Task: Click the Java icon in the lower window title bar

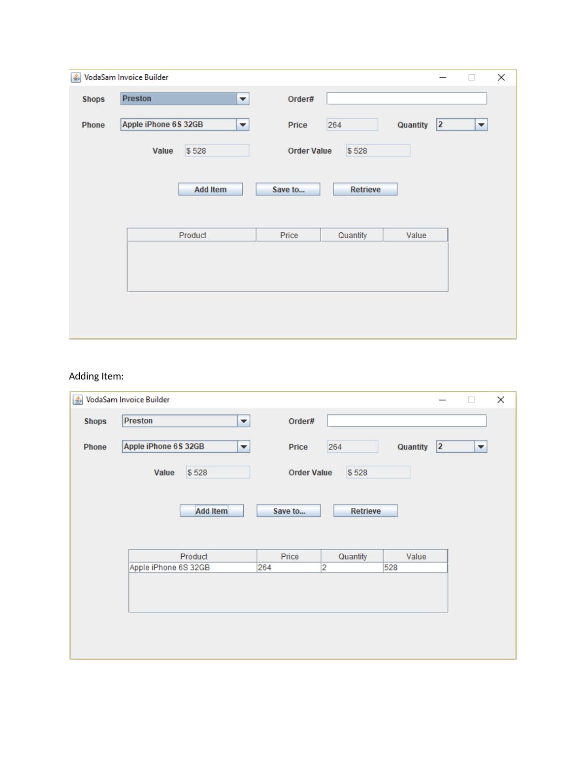Action: [x=78, y=400]
